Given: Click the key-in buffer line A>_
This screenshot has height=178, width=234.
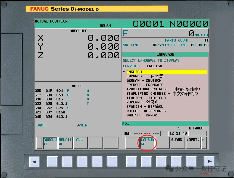Looking at the screenshot, I should click(165, 123).
